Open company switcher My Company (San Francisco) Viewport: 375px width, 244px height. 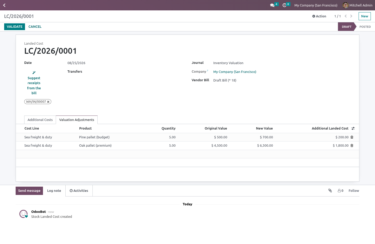(316, 5)
